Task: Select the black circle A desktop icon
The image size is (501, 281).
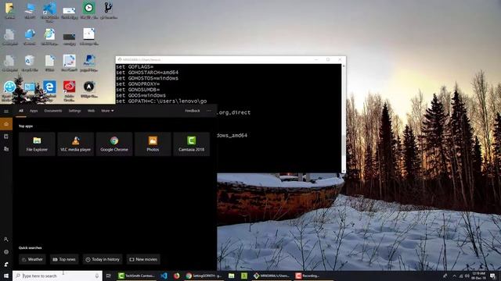Action: [x=89, y=89]
